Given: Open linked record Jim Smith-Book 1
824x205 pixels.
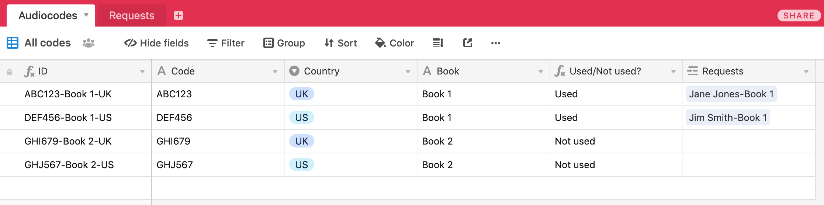Looking at the screenshot, I should [x=728, y=118].
